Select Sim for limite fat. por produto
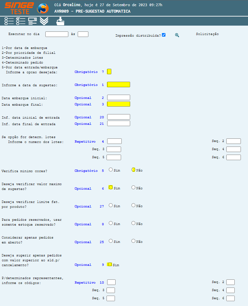The image size is (248, 306). coord(111,205)
